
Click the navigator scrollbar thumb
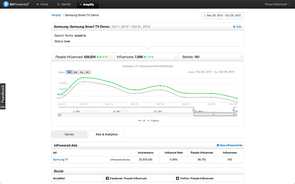tap(213, 114)
